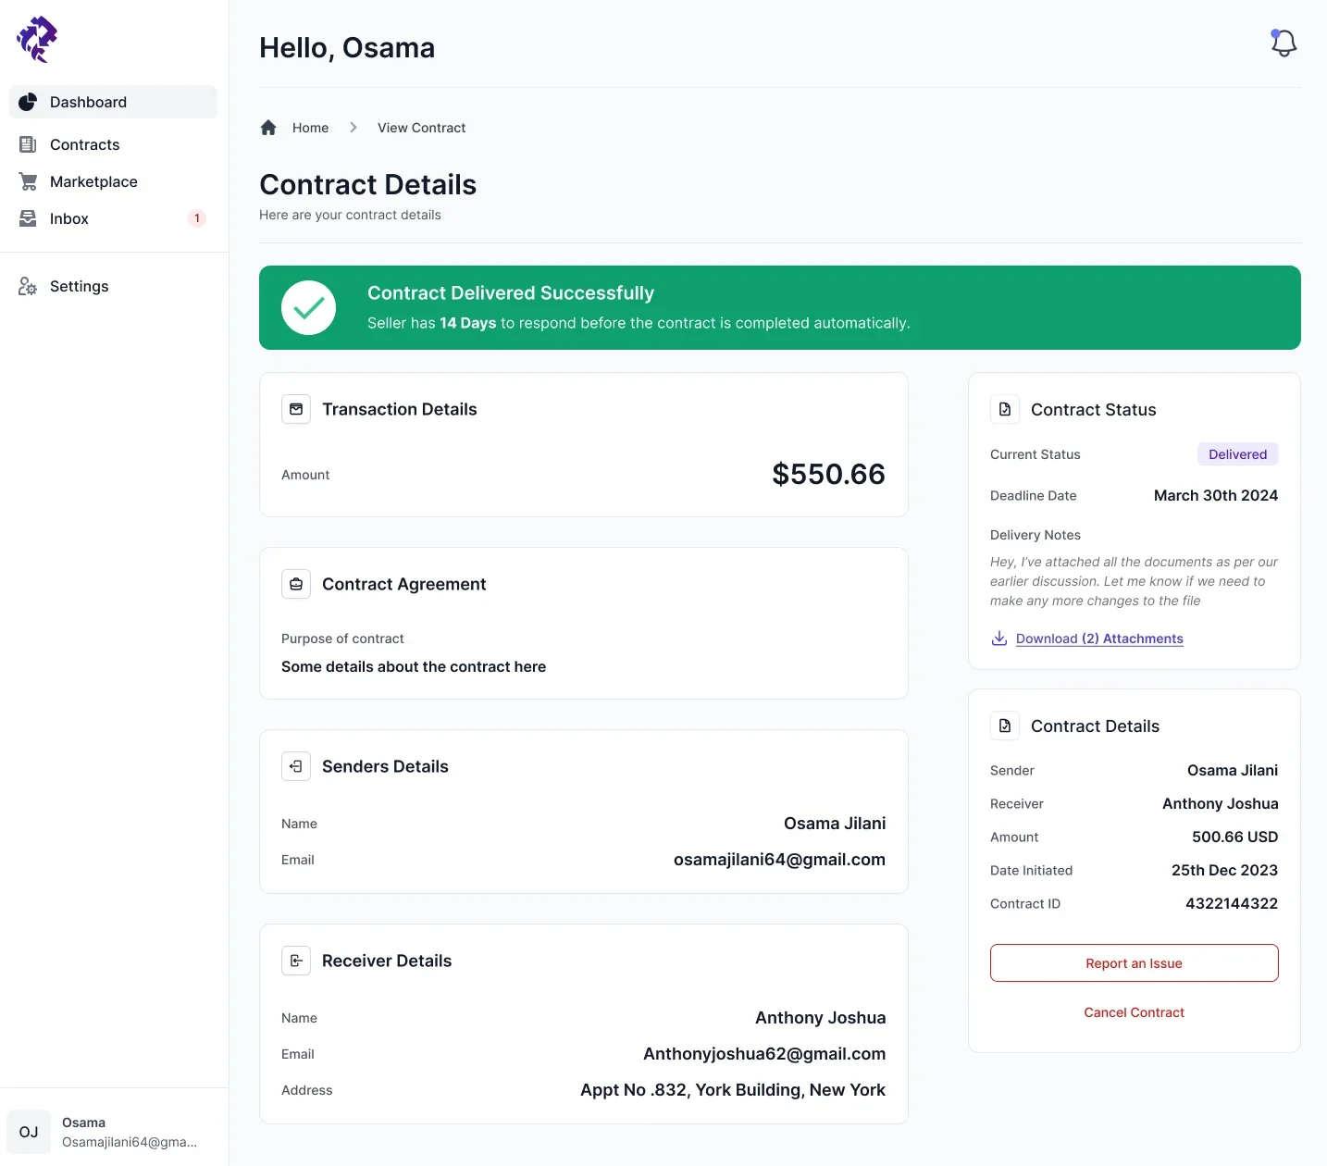
Task: Click the download attachments arrow icon
Action: click(x=999, y=639)
